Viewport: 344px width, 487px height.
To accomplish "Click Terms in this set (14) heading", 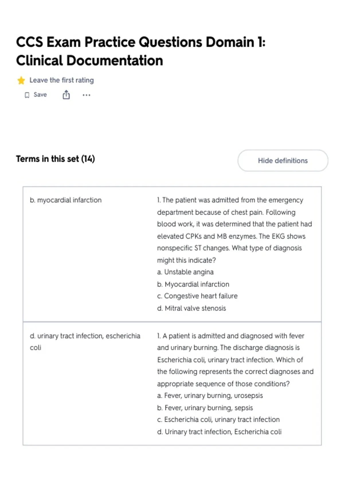I will click(x=55, y=159).
